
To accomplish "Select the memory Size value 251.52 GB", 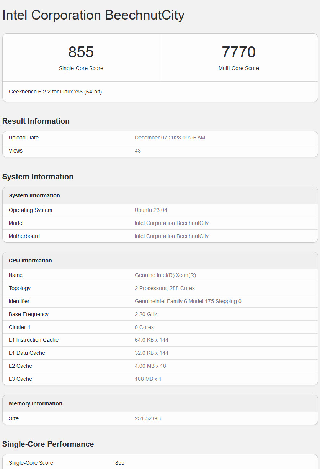I will pos(148,418).
